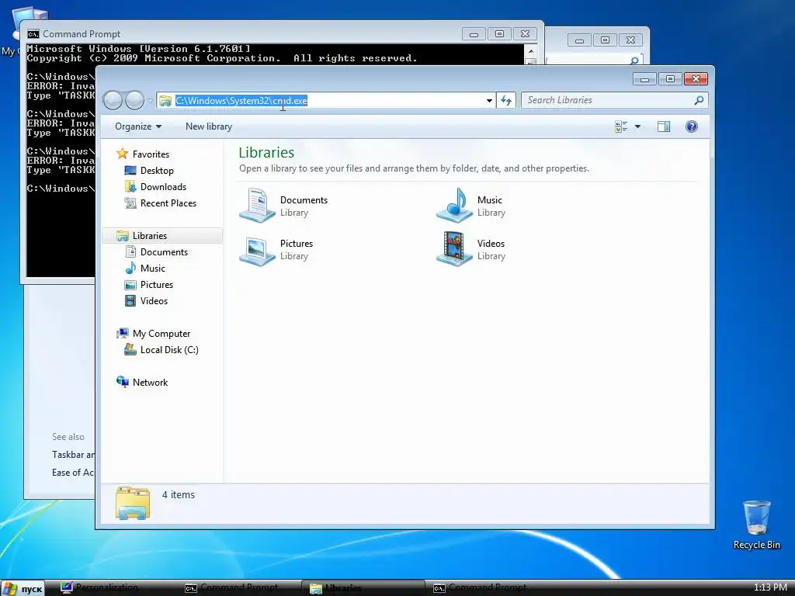
Task: Open the view options dropdown arrow
Action: pyautogui.click(x=638, y=126)
